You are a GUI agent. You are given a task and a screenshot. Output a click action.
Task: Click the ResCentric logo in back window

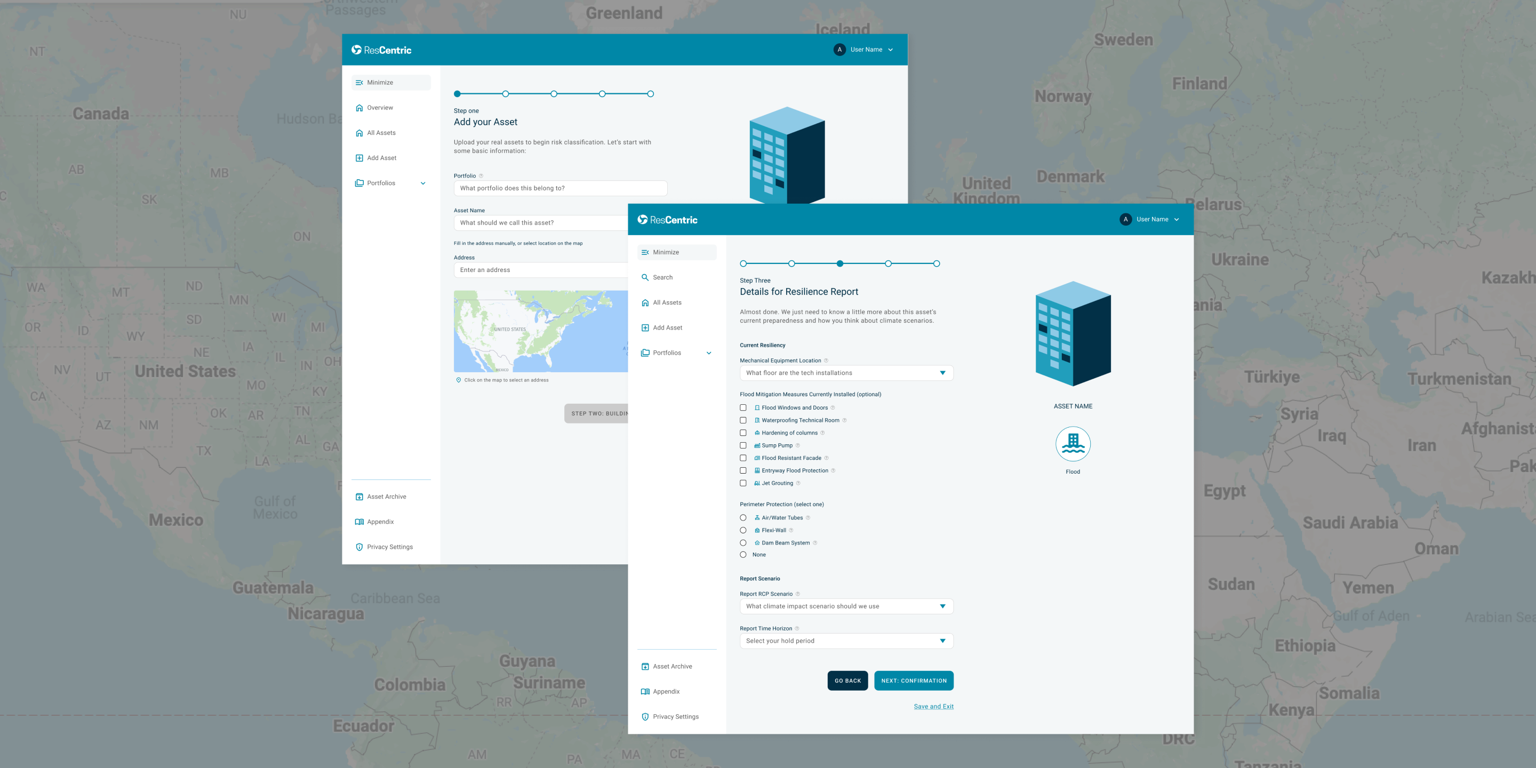[x=381, y=50]
